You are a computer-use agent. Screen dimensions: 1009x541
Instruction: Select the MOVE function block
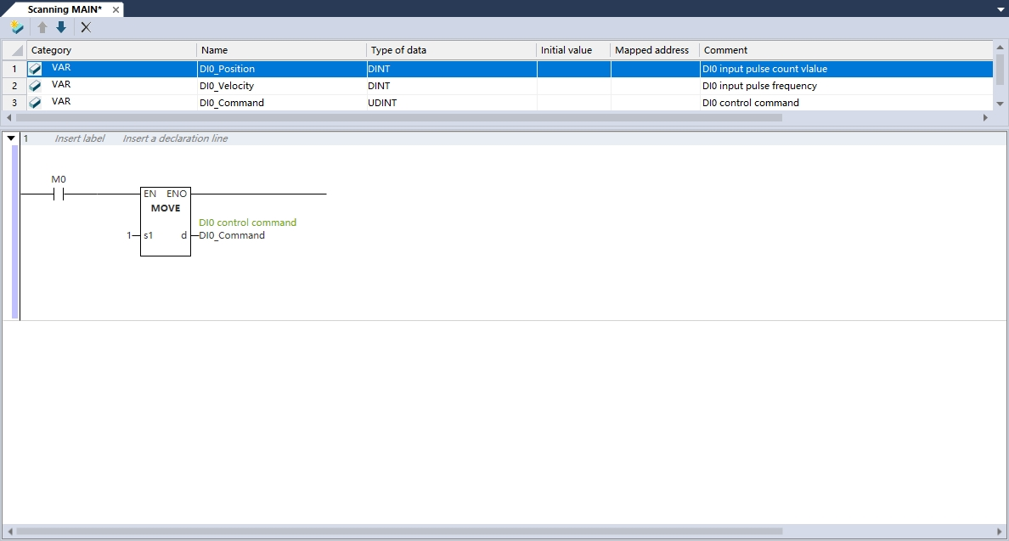[166, 222]
